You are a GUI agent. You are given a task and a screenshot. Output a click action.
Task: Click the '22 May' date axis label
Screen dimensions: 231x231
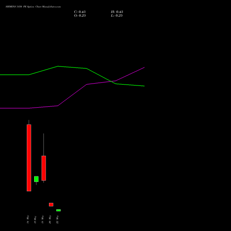[x=57, y=219]
